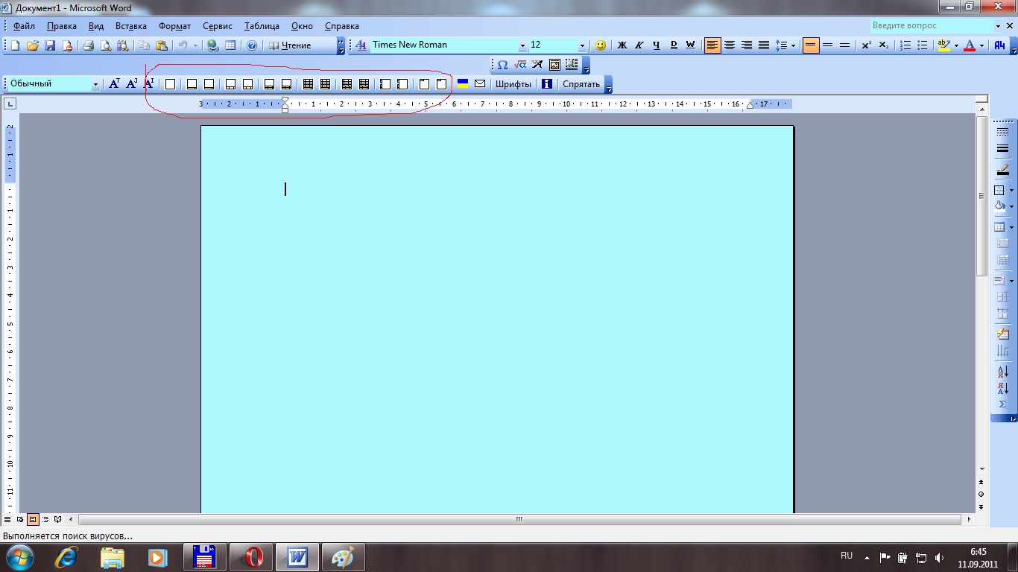Click the Введите вопрос help search field
The width and height of the screenshot is (1018, 572).
tap(930, 26)
